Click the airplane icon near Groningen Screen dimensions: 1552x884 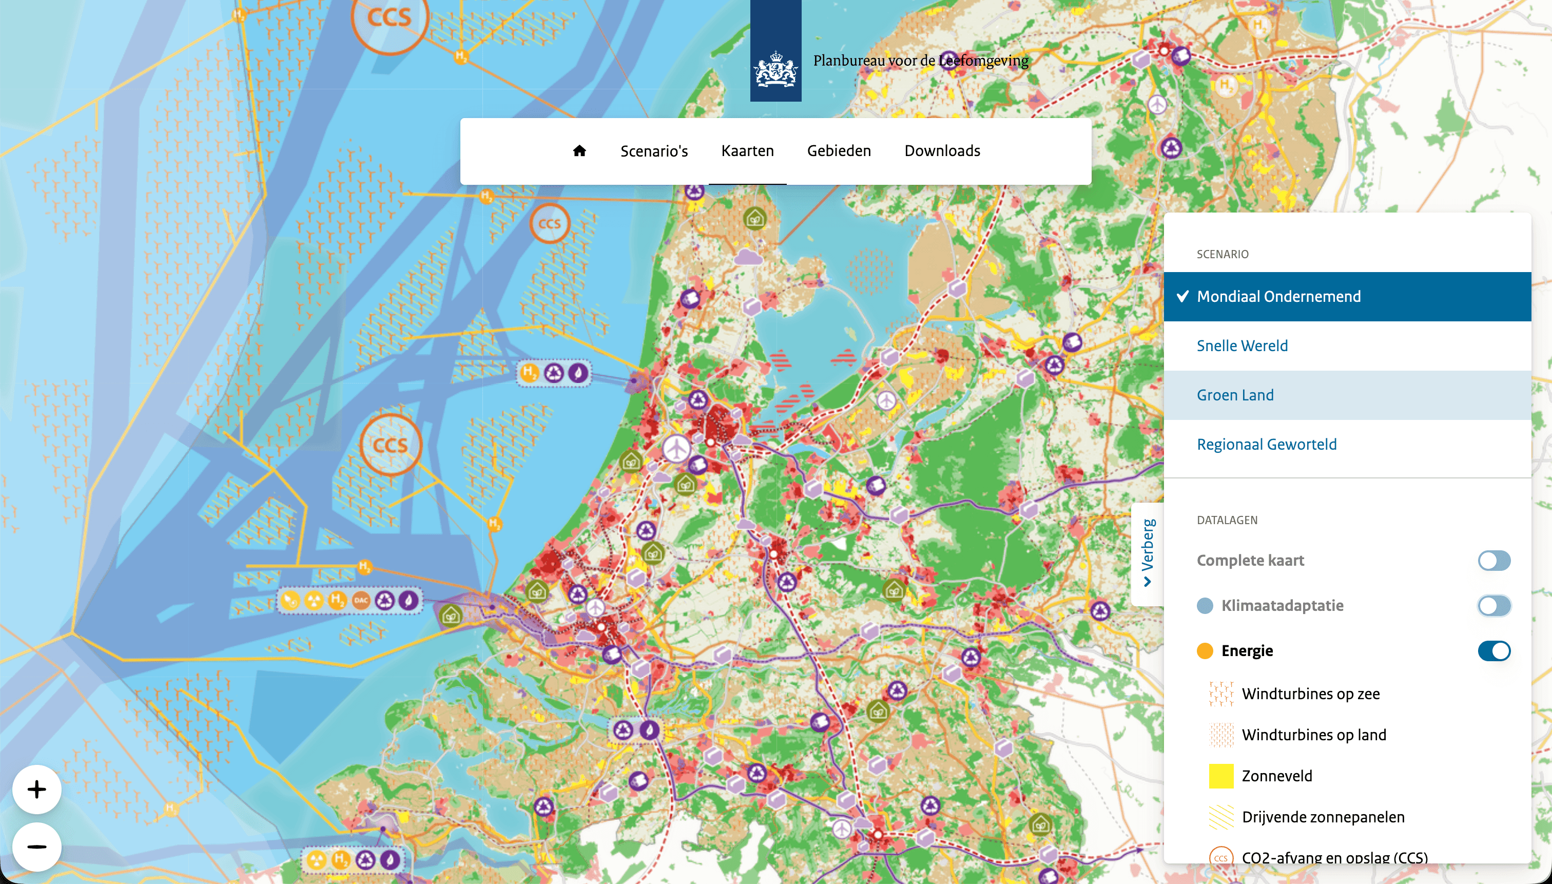(x=1157, y=104)
